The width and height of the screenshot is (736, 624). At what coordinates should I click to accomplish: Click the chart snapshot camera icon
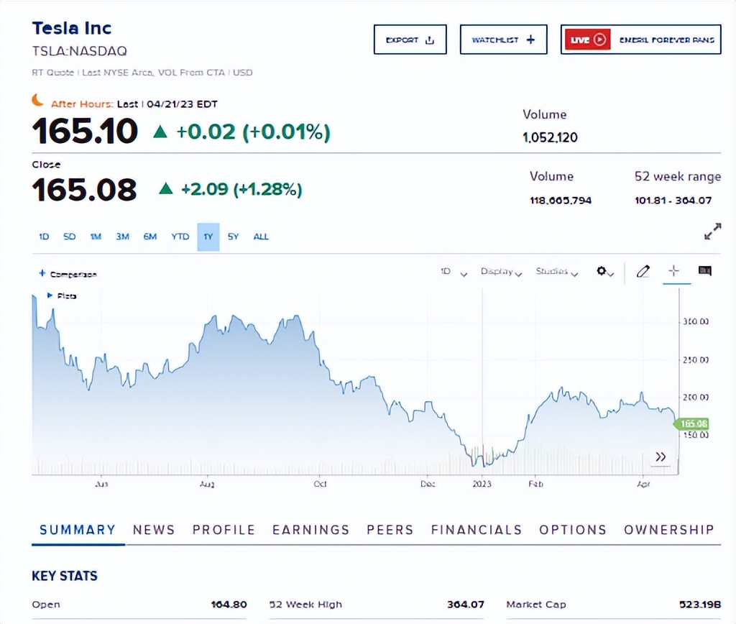pos(704,271)
